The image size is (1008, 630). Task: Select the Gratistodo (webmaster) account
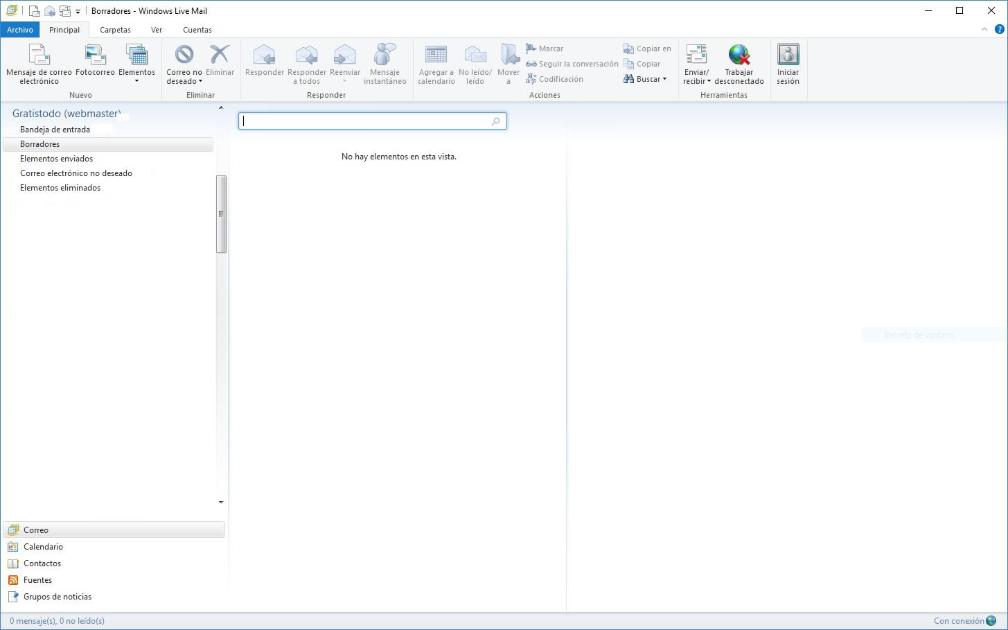click(67, 114)
